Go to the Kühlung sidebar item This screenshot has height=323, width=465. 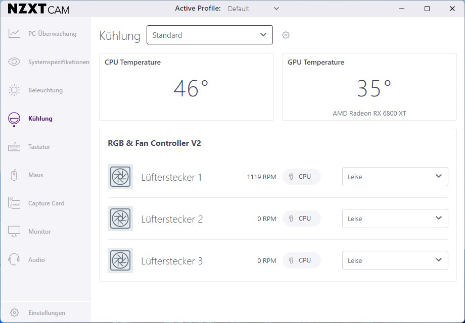click(40, 119)
